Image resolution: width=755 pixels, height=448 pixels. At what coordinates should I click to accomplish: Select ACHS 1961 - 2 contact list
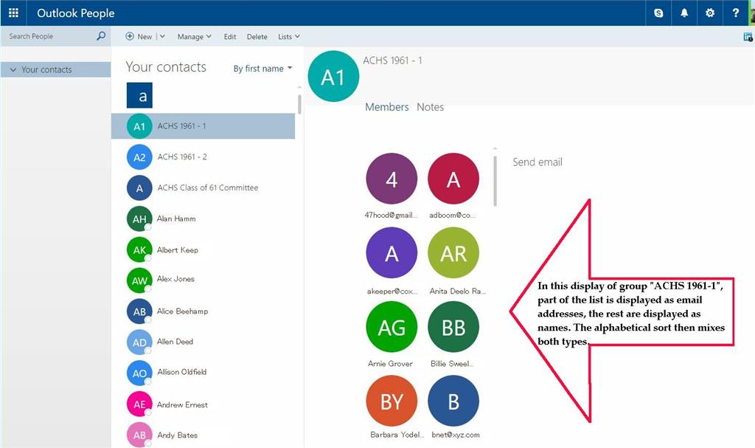pyautogui.click(x=203, y=157)
